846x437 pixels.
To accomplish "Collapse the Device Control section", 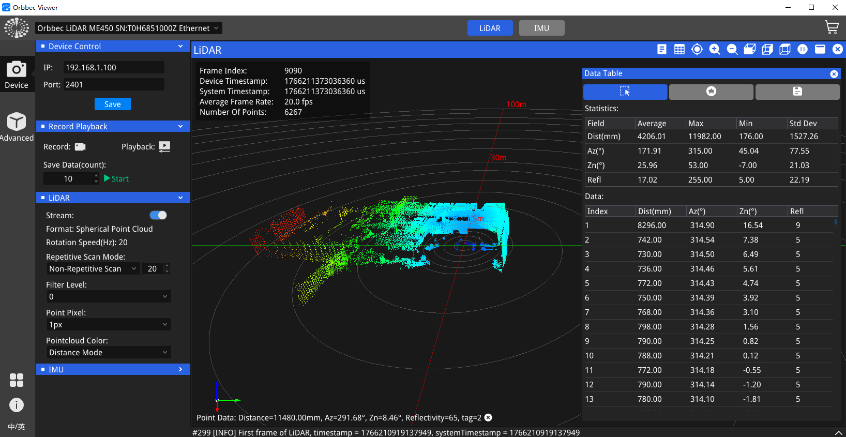I will click(x=180, y=46).
